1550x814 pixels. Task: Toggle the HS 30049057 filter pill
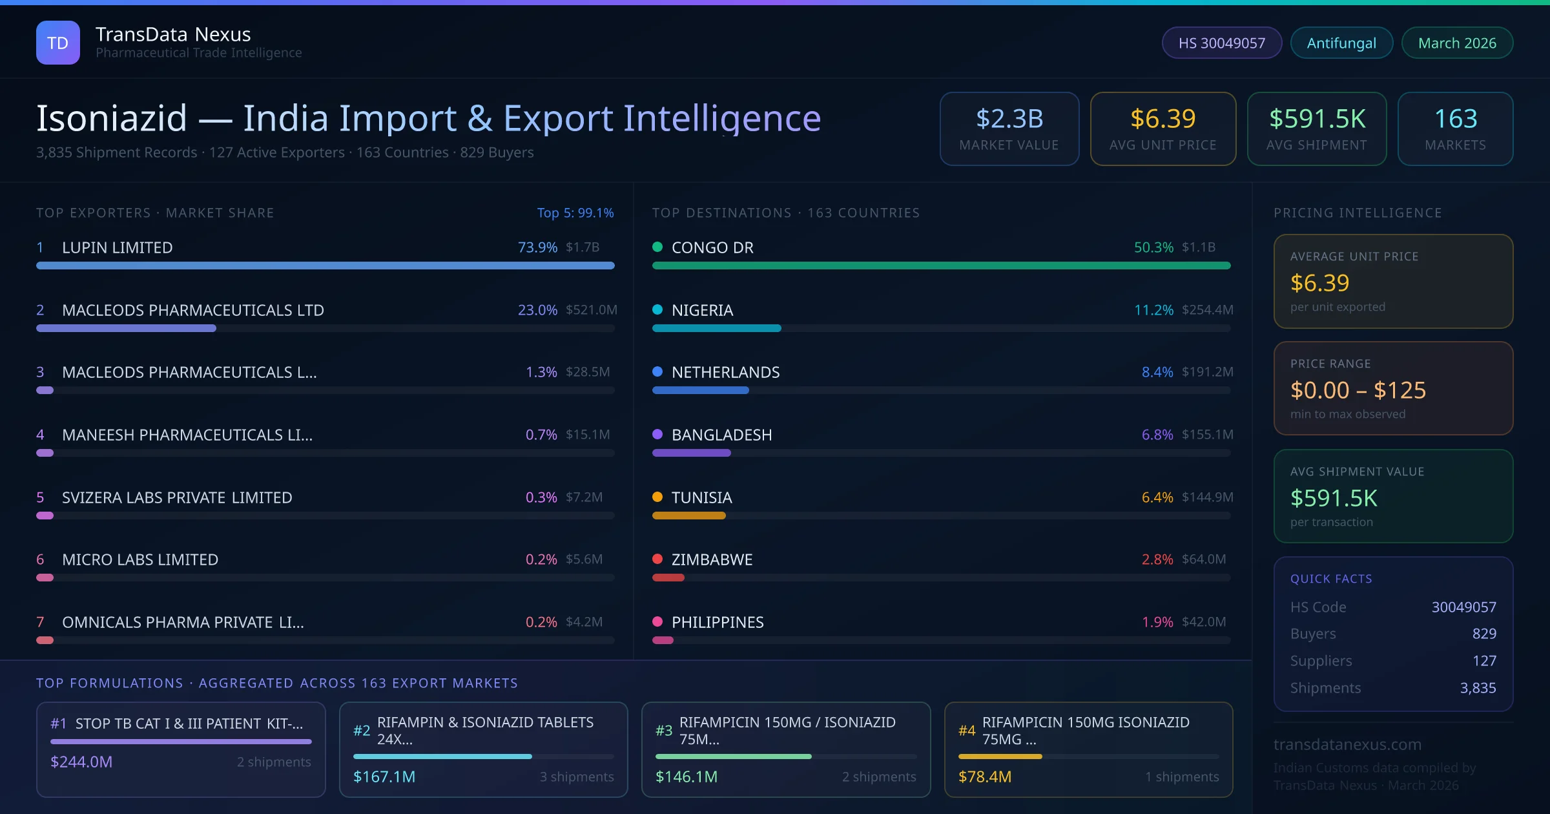(1221, 43)
